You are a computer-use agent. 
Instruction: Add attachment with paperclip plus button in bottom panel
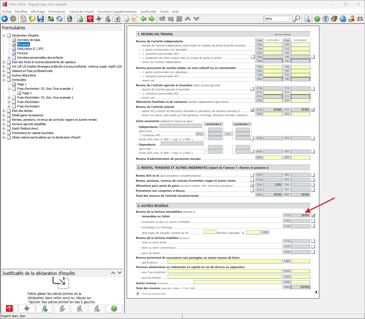pyautogui.click(x=45, y=308)
